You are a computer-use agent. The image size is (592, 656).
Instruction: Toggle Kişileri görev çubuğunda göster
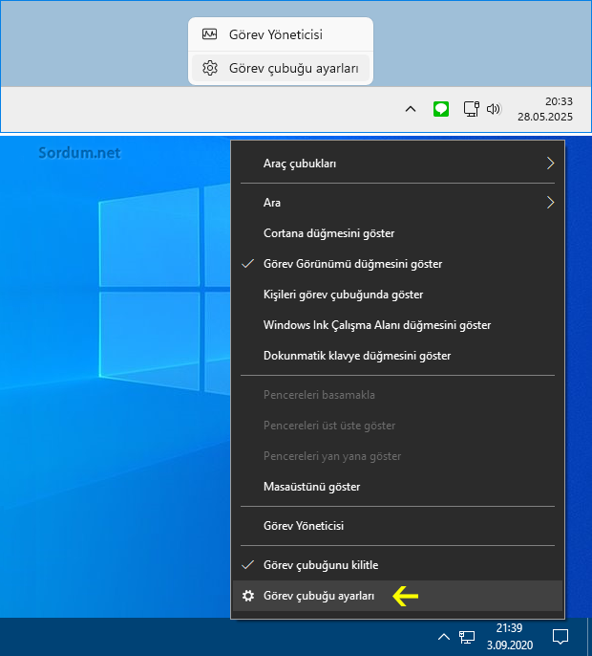click(x=397, y=295)
